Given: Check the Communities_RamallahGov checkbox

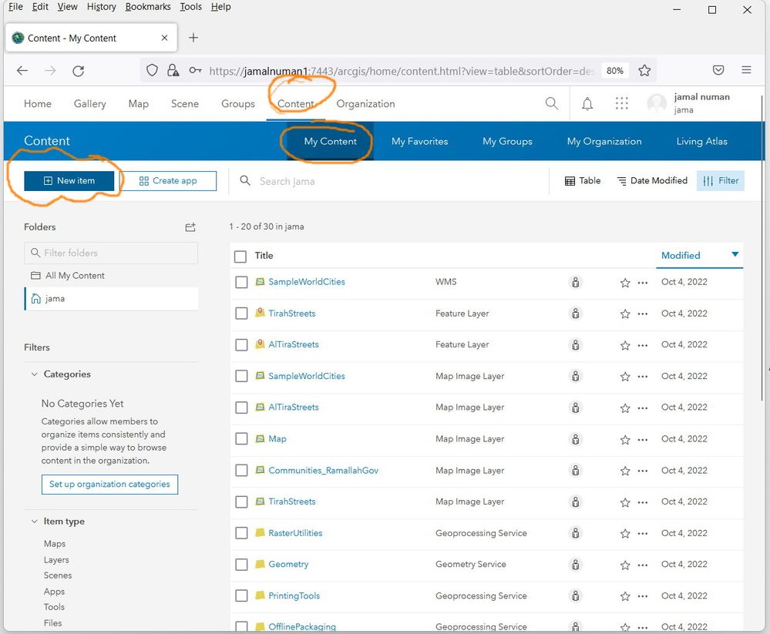Looking at the screenshot, I should (241, 470).
